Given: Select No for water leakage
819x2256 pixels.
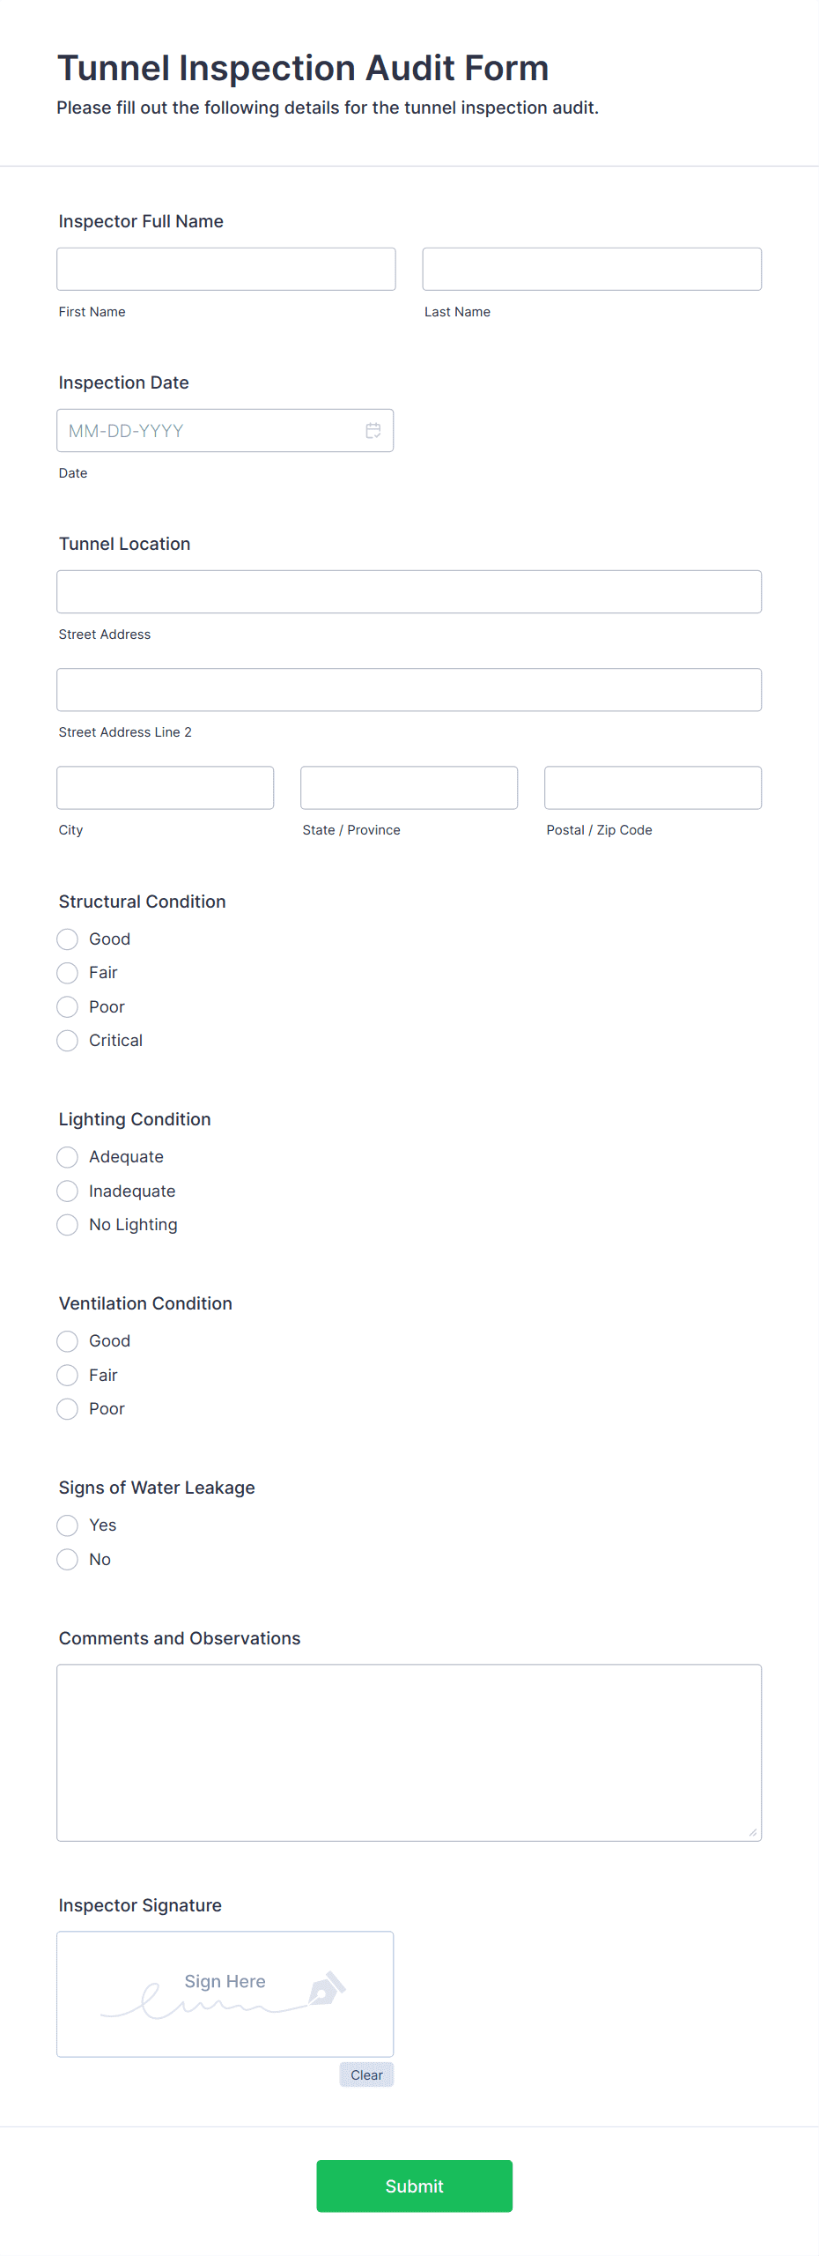Looking at the screenshot, I should 67,1559.
